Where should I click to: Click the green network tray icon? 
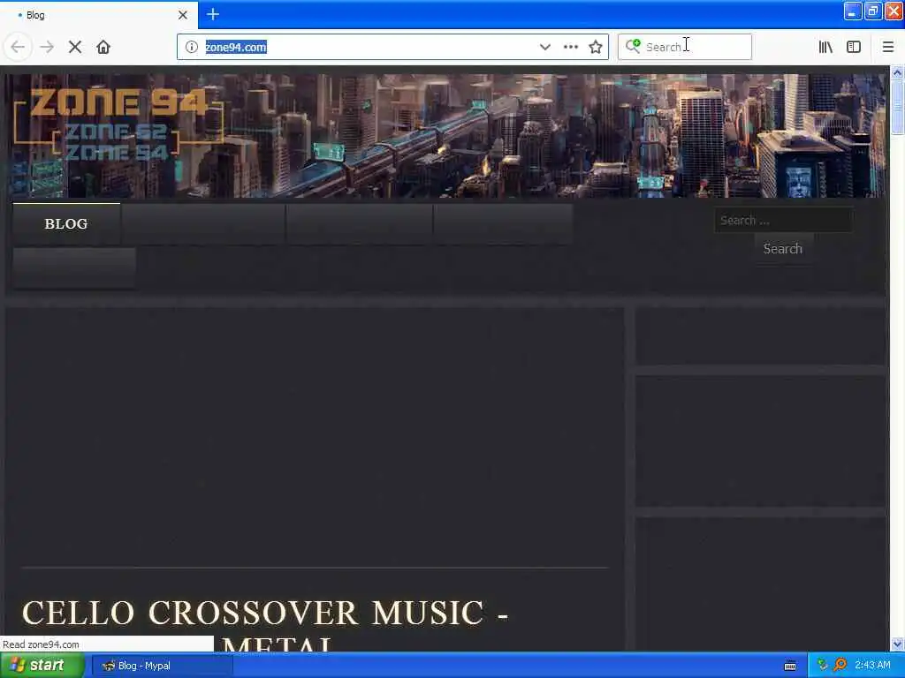(x=823, y=666)
